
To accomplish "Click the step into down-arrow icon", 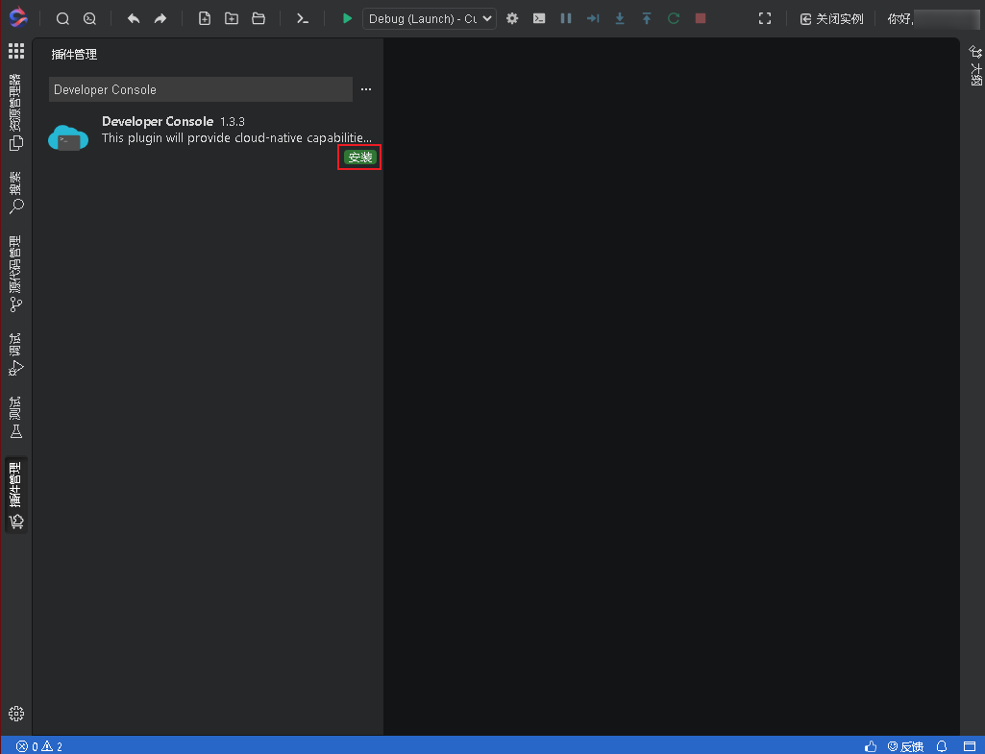I will click(620, 19).
